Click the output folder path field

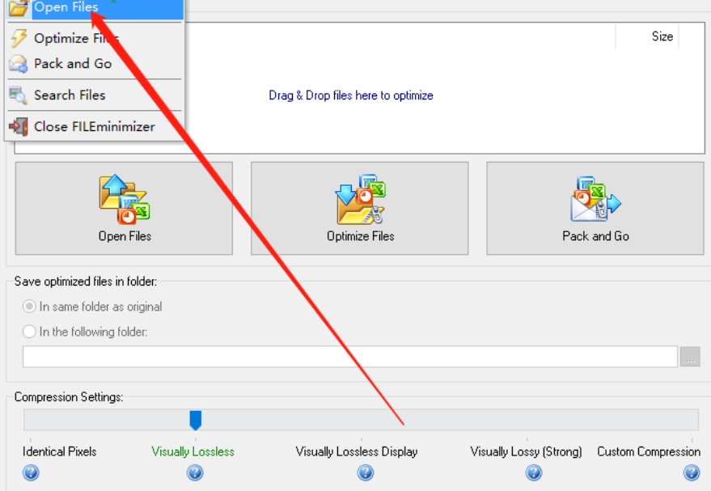click(350, 357)
